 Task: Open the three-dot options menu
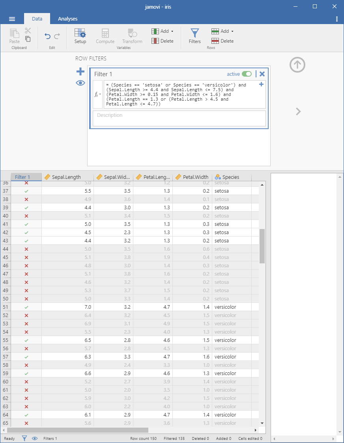[337, 19]
